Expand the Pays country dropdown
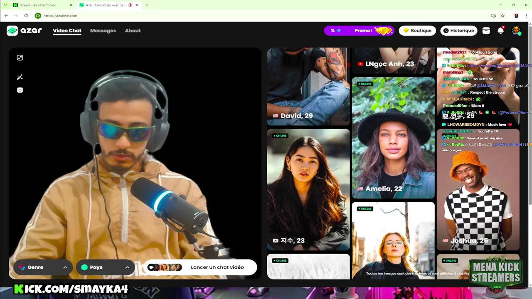Screen dimensions: 532x299 pyautogui.click(x=105, y=267)
